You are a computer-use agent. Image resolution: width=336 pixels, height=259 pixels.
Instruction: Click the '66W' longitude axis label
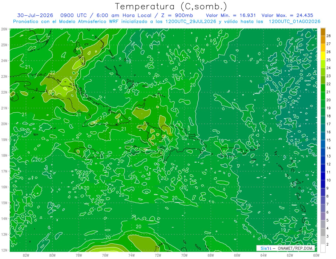pos(237,255)
